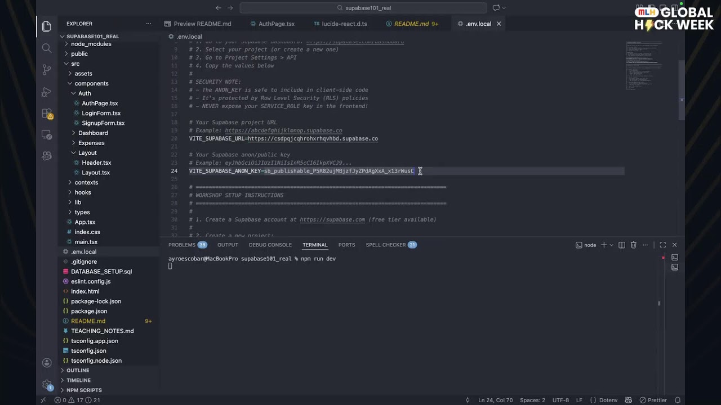Open the Copilot icon beside command center

coord(496,8)
